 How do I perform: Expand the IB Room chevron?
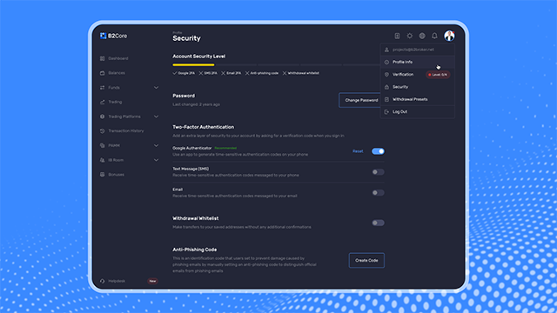click(156, 160)
